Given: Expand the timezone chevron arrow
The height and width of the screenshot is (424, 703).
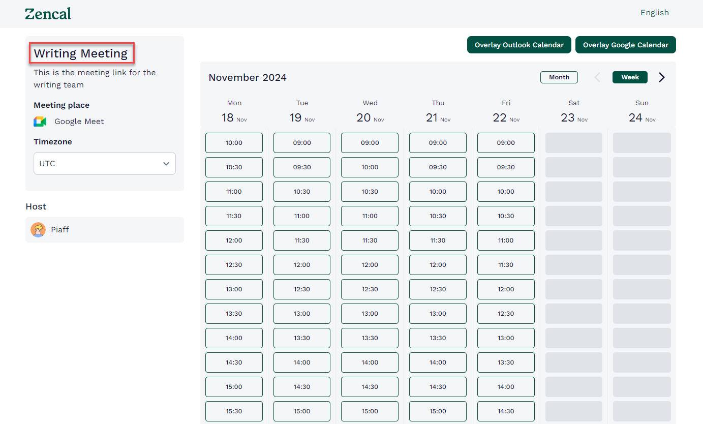Looking at the screenshot, I should tap(166, 164).
